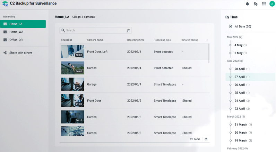Open the apps grid menu
276x152 pixels.
(x=264, y=4)
